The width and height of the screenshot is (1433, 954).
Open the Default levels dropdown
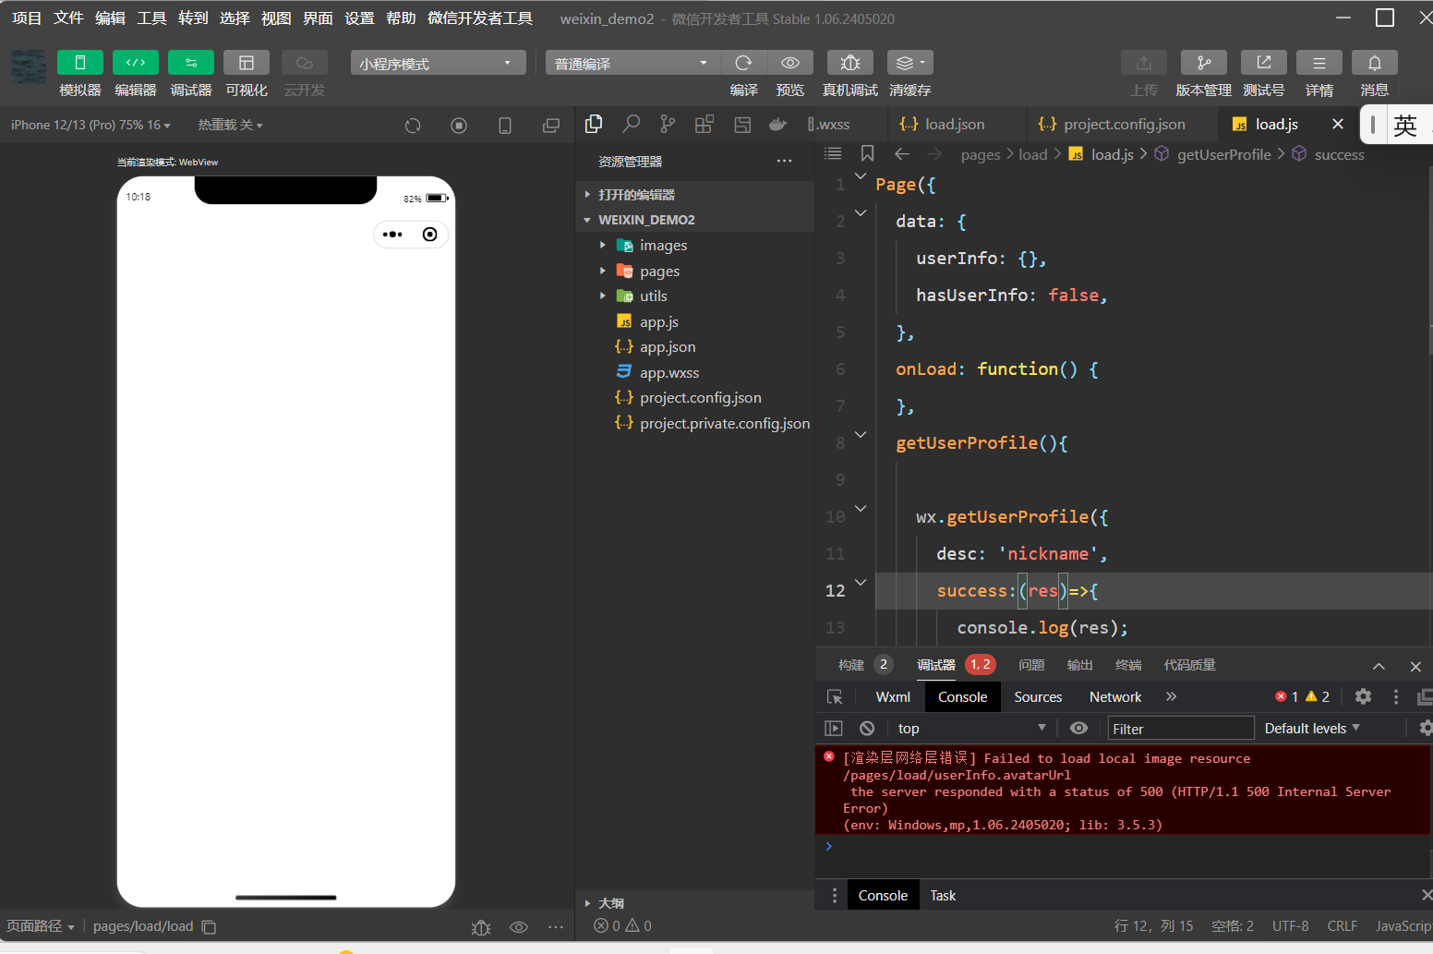coord(1312,728)
